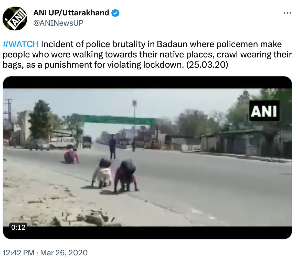Open the ANI UP/Uttarakhand display name
This screenshot has width=298, height=260.
click(71, 13)
